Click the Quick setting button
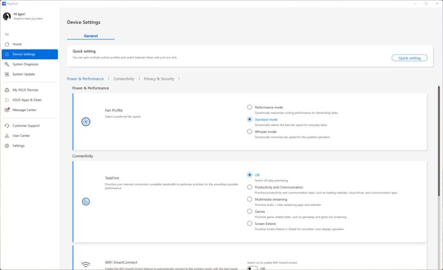Viewport: 443px width, 270px height. tap(410, 58)
